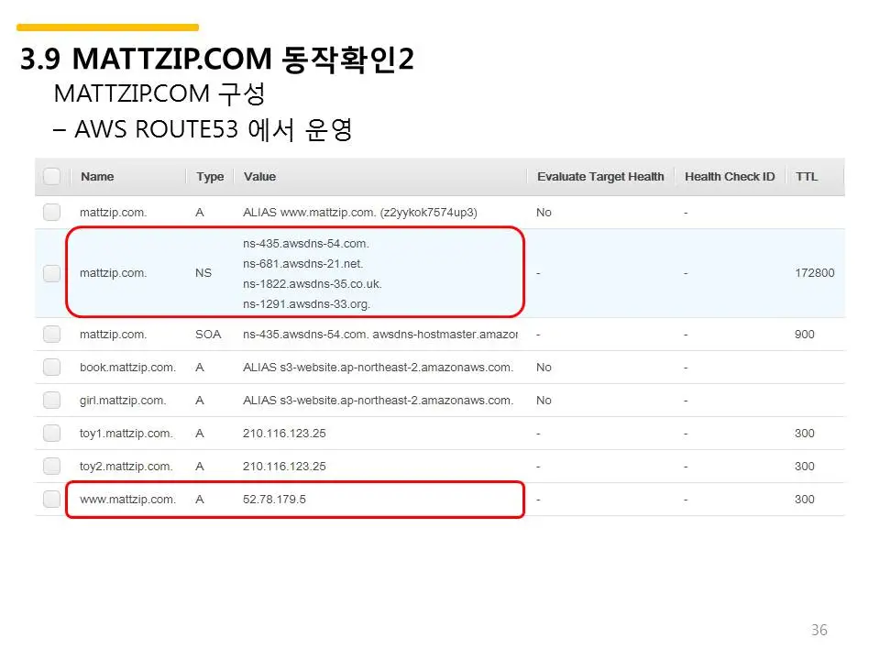Click Evaluate Target Health column header

point(600,177)
